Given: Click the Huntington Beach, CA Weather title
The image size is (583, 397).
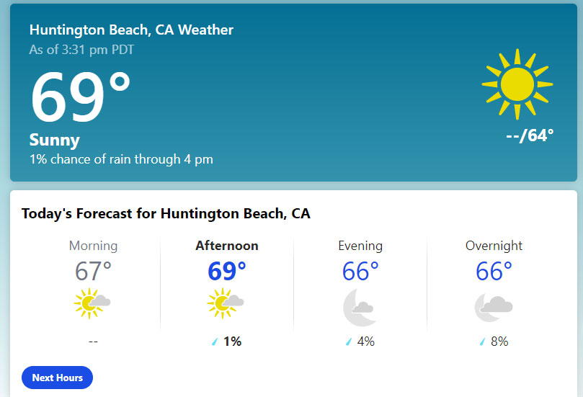Looking at the screenshot, I should click(x=131, y=30).
